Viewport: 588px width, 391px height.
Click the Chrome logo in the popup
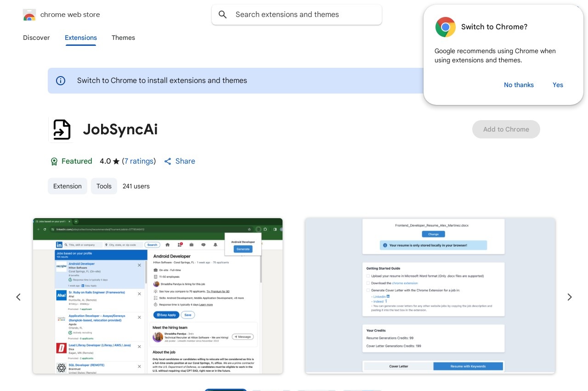click(446, 27)
